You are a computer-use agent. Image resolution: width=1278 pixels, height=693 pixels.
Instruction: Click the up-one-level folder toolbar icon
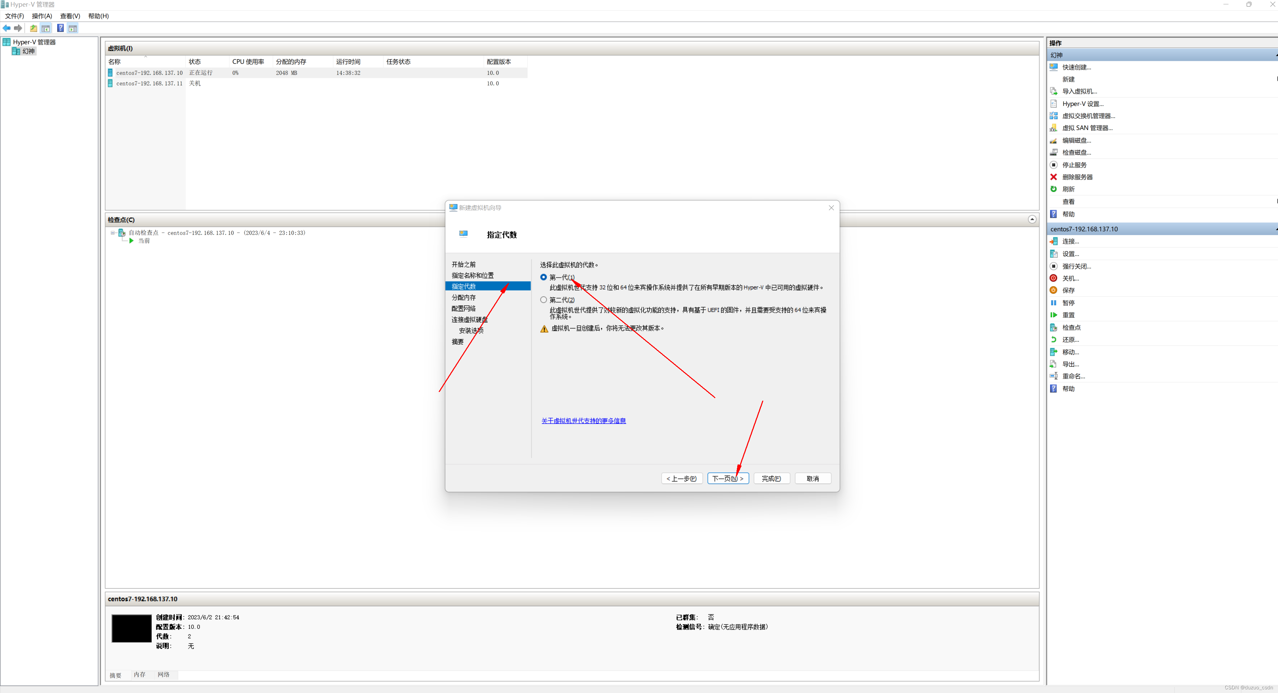(33, 28)
